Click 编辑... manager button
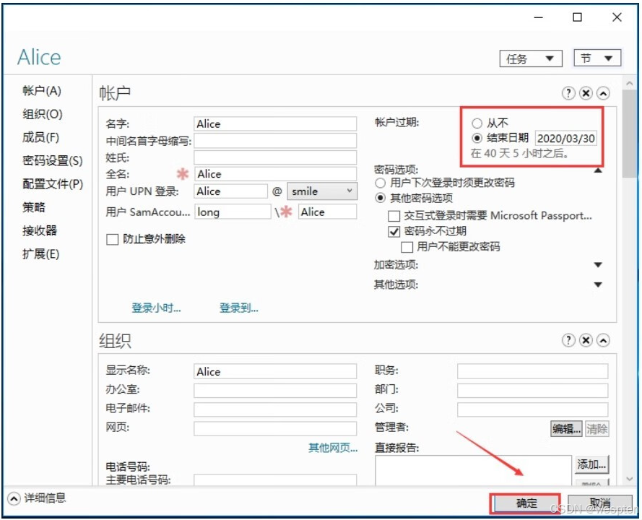The image size is (642, 520). pos(566,429)
